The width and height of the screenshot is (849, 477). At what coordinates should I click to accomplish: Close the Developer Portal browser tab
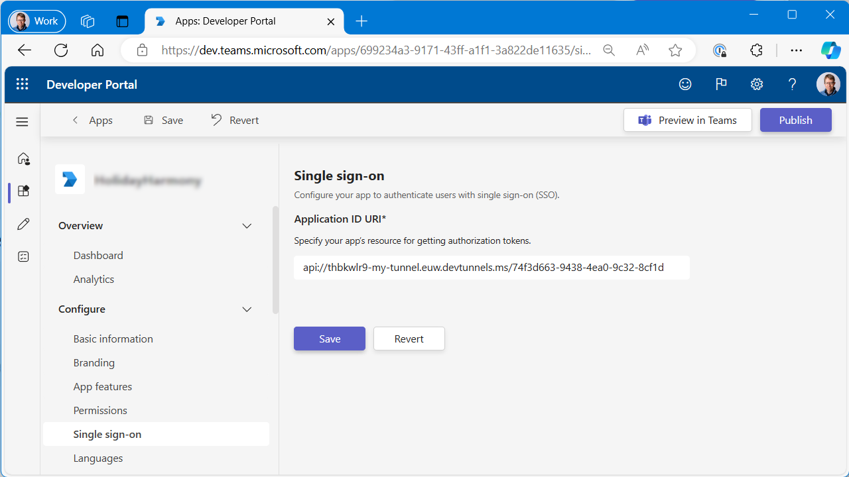coord(331,21)
